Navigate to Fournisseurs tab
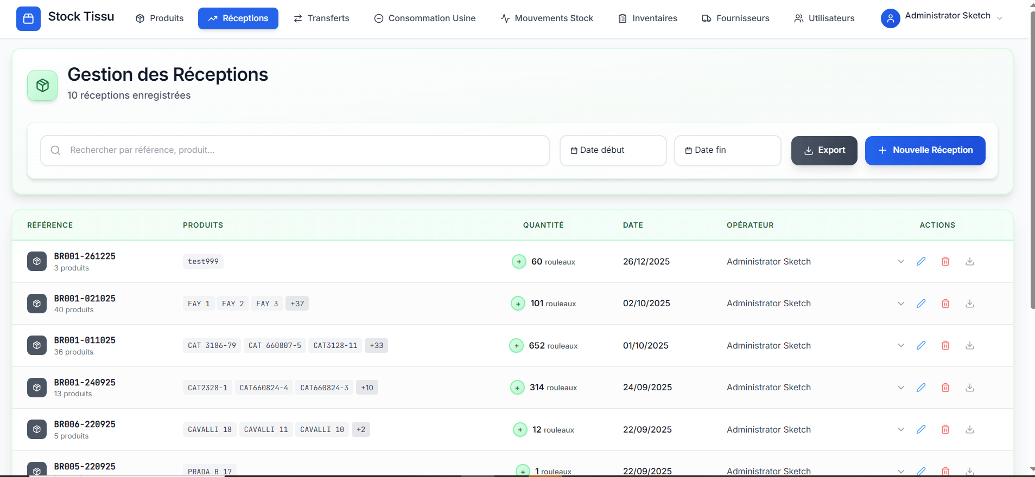 coord(736,18)
